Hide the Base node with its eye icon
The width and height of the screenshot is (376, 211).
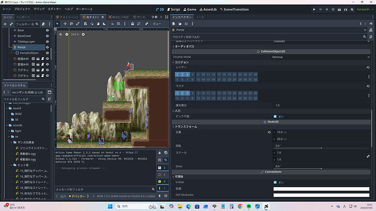(47, 30)
